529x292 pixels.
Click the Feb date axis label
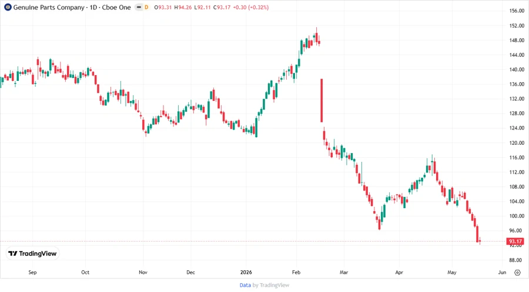(x=296, y=272)
